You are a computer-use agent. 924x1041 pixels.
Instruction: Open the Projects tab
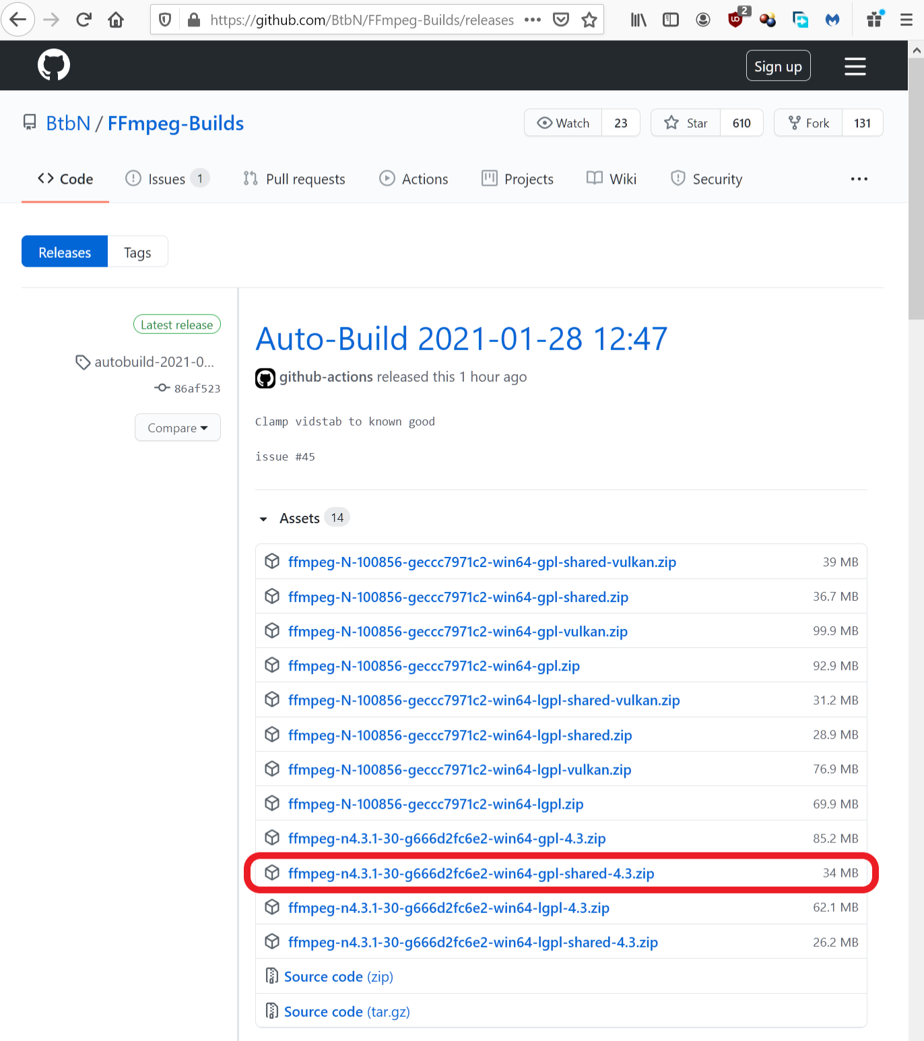coord(517,179)
